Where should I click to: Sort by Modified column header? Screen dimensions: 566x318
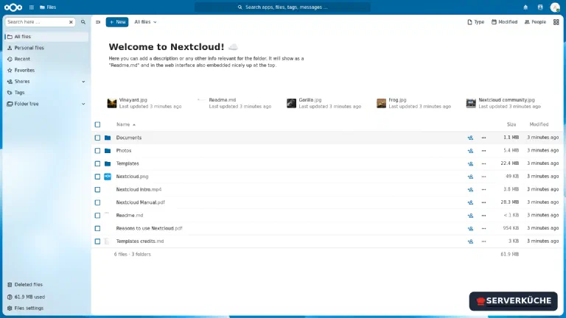click(539, 124)
